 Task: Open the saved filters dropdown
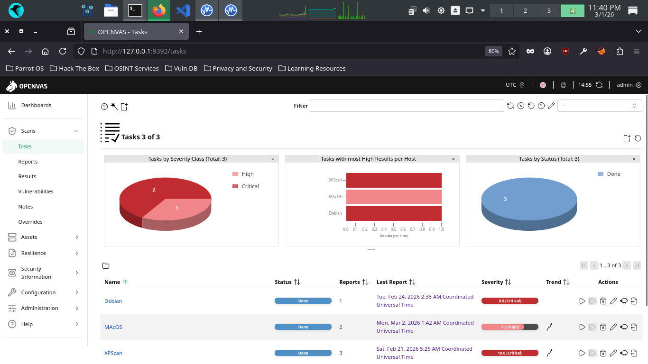(600, 106)
